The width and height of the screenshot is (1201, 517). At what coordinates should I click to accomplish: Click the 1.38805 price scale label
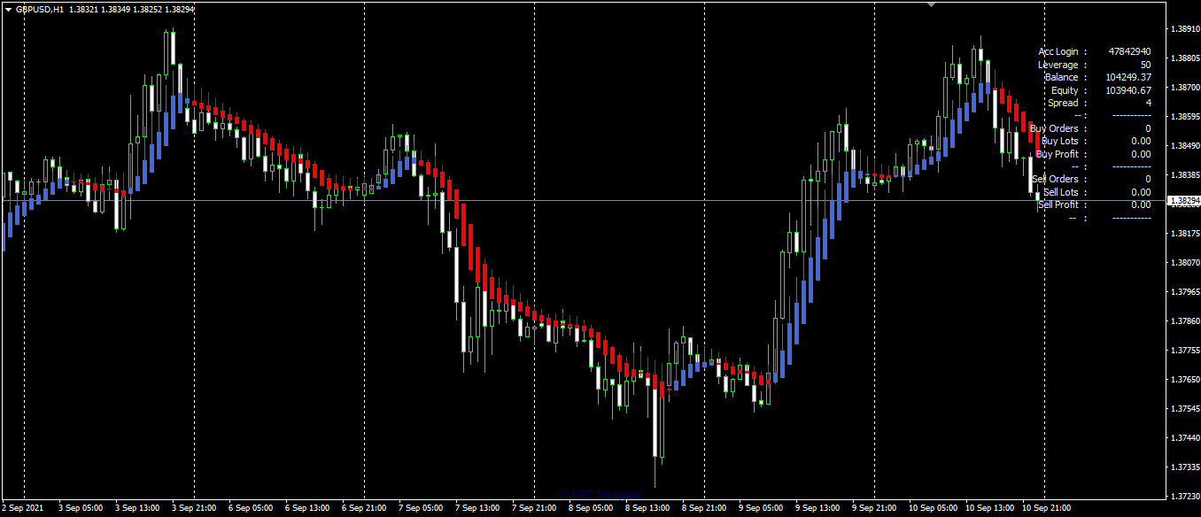[1185, 58]
